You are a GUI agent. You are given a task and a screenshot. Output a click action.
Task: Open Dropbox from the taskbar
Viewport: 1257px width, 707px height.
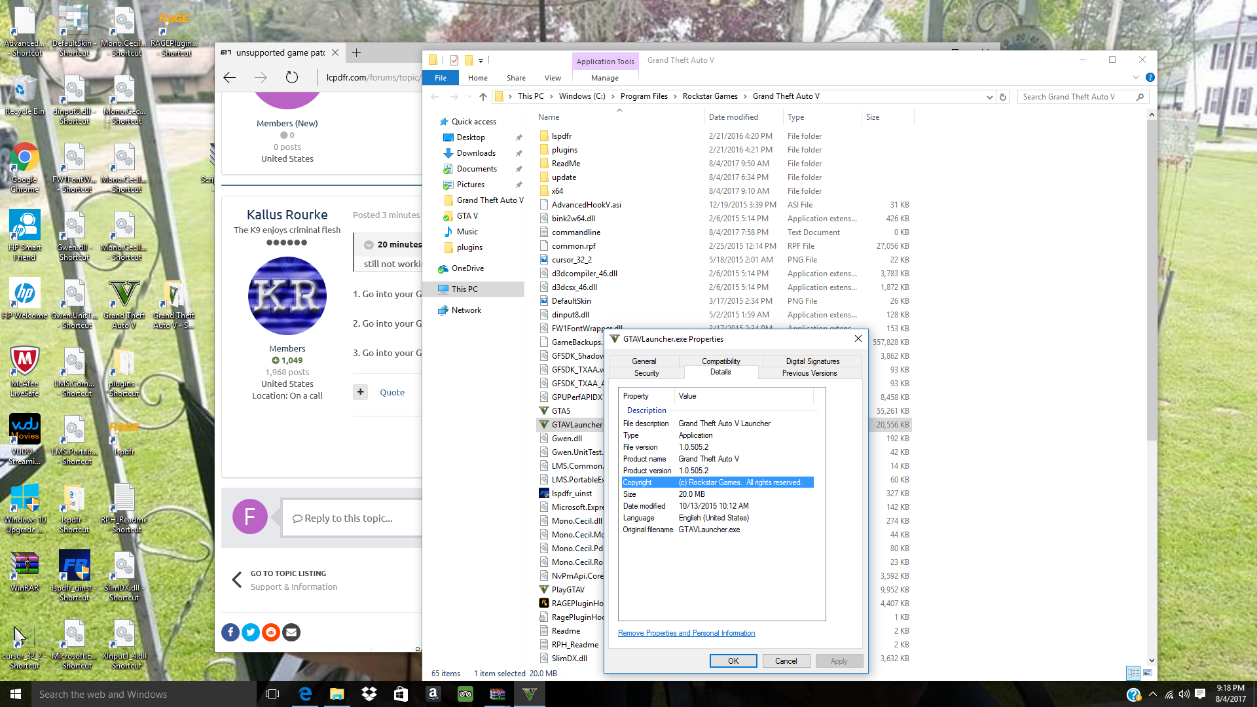point(369,694)
